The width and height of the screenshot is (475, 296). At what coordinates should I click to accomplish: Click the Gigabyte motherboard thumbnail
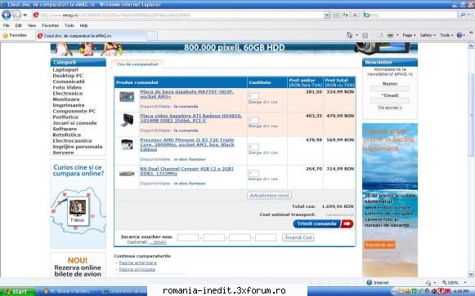(x=127, y=97)
